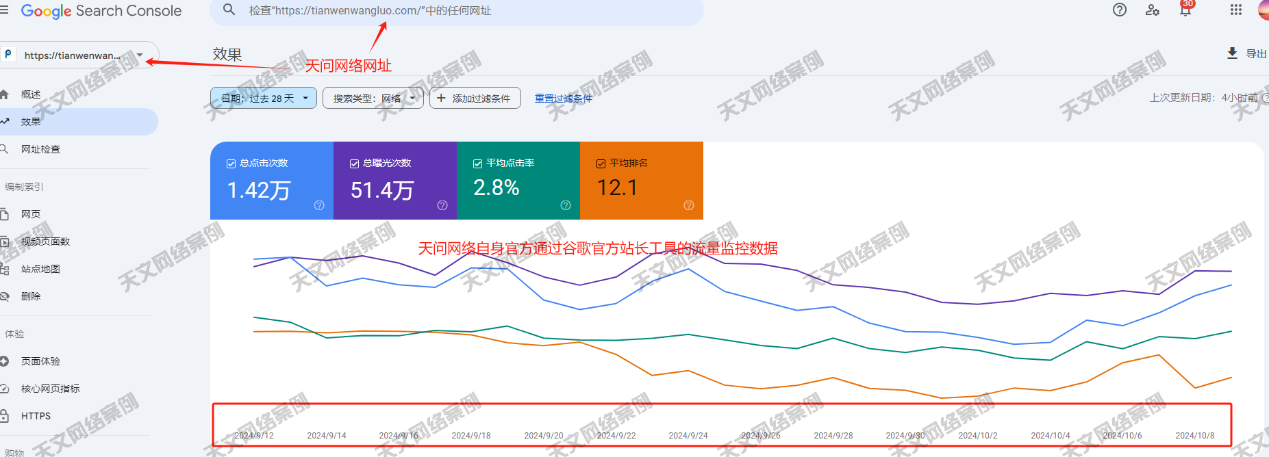
Task: Select the blue 总点击次数 metric card
Action: click(x=272, y=181)
